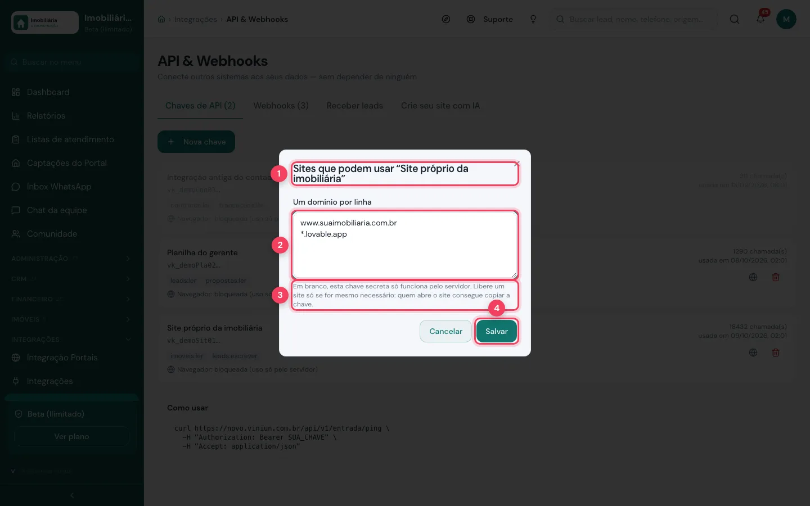This screenshot has height=506, width=810.
Task: Open Chat da equipe
Action: [71, 210]
